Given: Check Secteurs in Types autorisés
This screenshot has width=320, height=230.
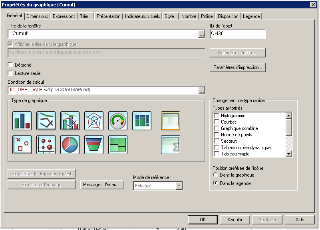Looking at the screenshot, I should click(x=217, y=141).
